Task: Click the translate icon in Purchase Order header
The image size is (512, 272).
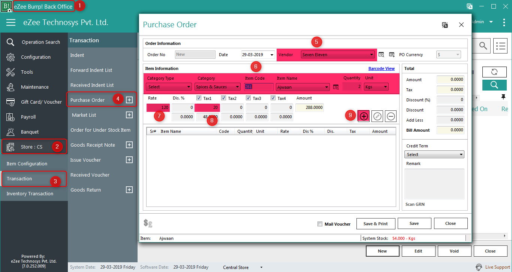Action: pyautogui.click(x=445, y=25)
